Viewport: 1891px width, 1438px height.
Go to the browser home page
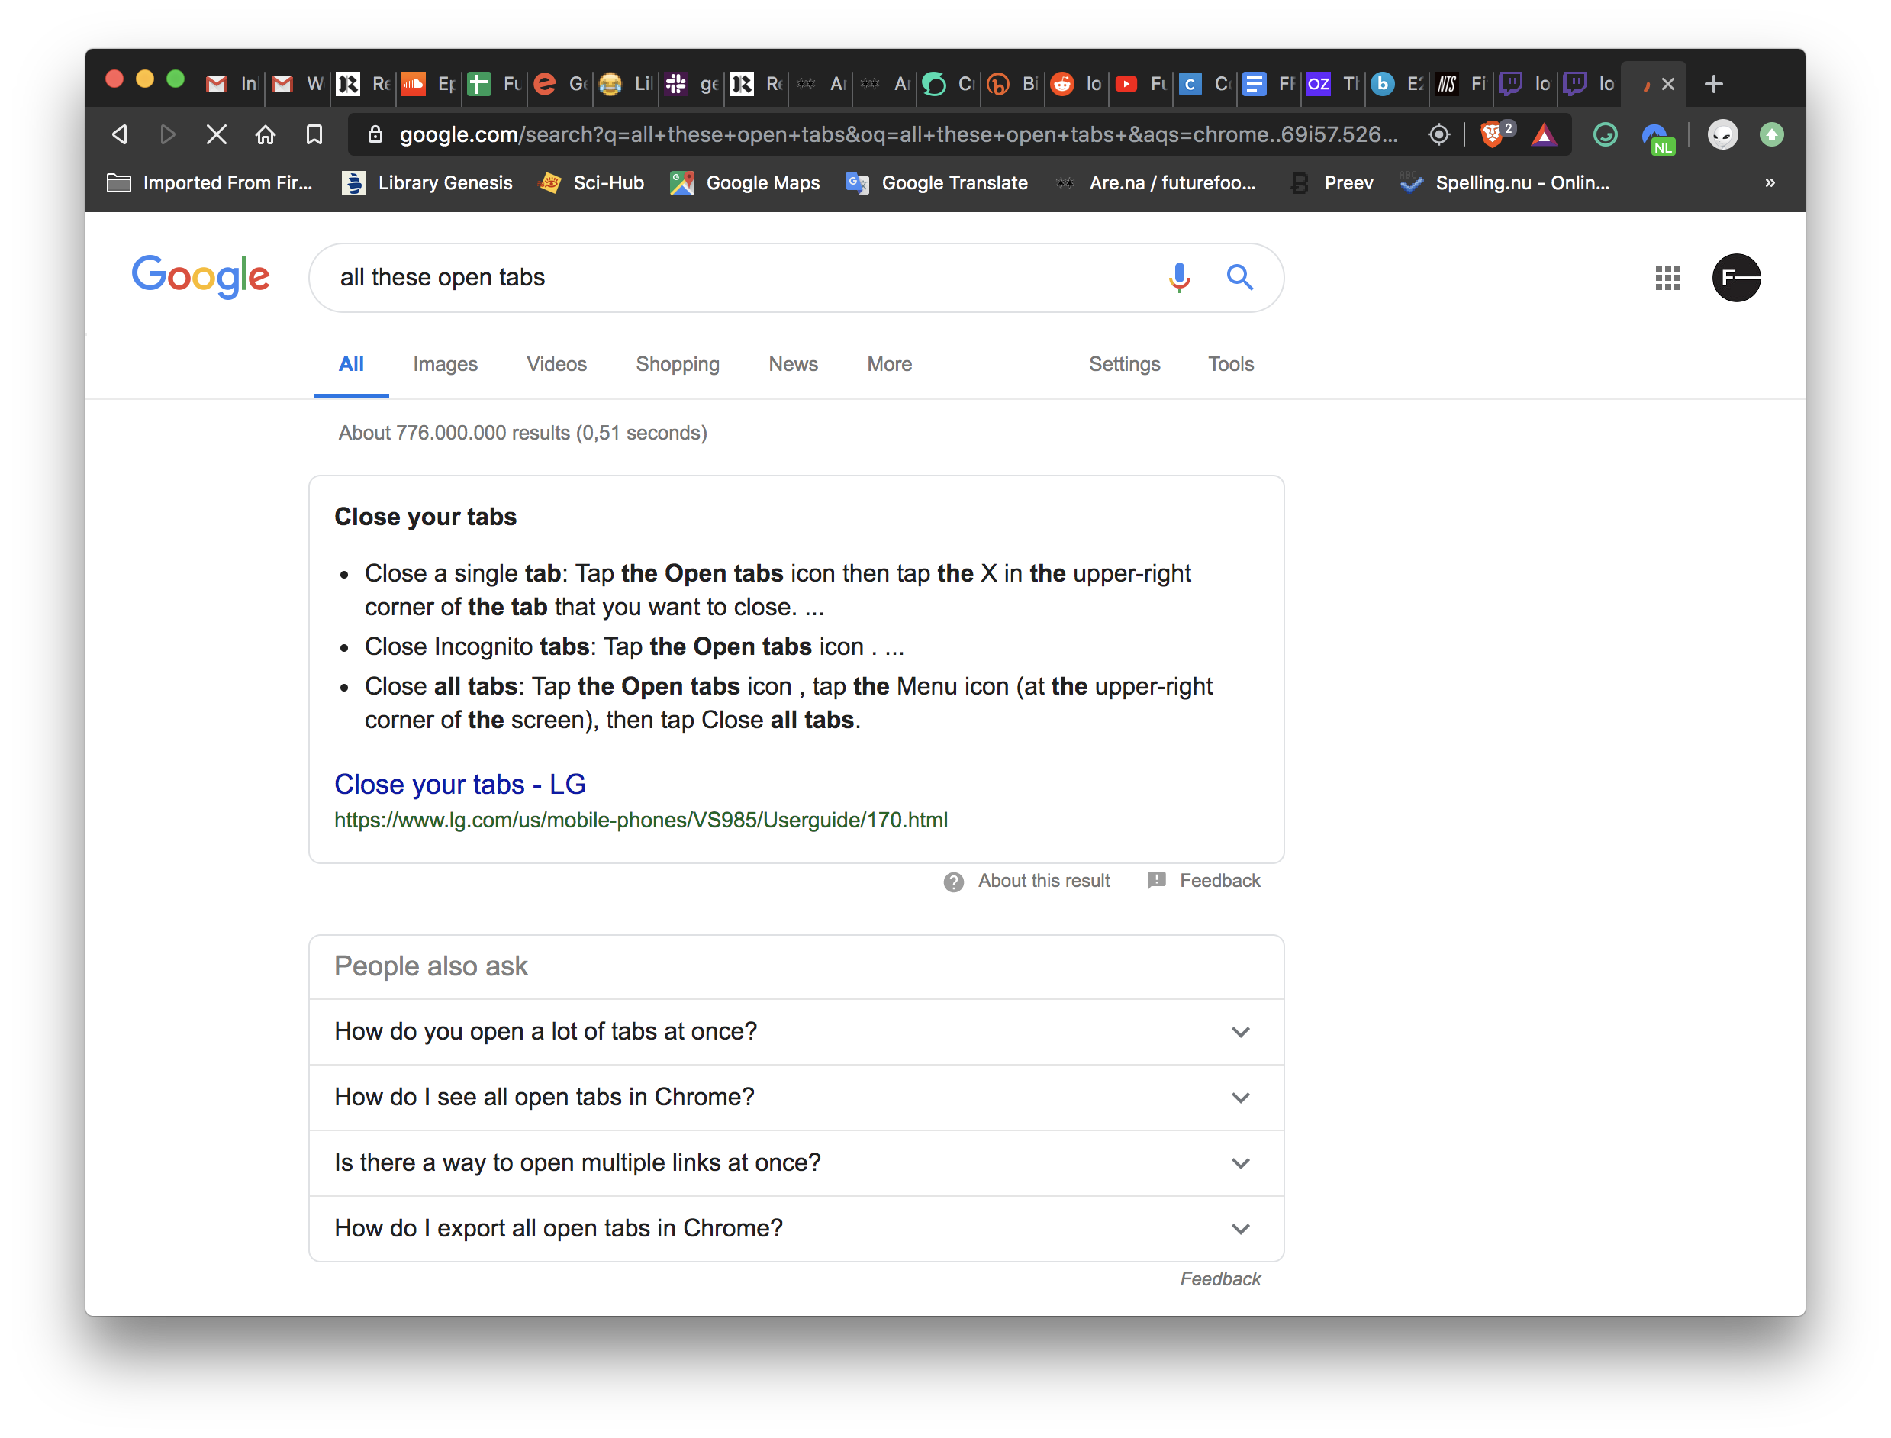click(x=266, y=134)
